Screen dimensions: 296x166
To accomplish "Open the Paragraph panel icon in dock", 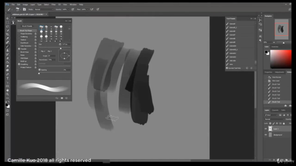I will click(x=260, y=41).
